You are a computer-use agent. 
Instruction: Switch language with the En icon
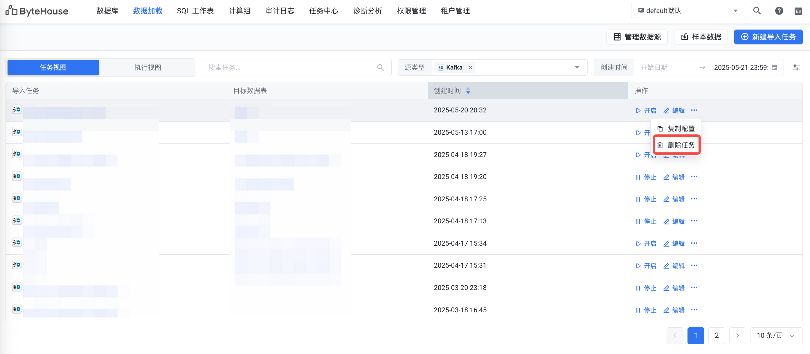point(798,11)
